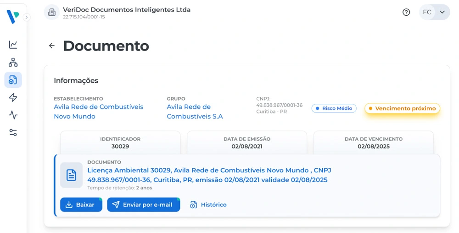The image size is (459, 233).
Task: Open the analytics chart sidebar icon
Action: pyautogui.click(x=13, y=45)
